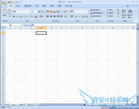Open the font name dropdown (宋体)
Screen dimensions: 139x109
pos(30,12)
